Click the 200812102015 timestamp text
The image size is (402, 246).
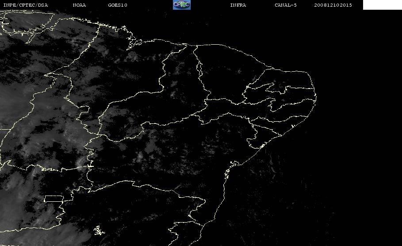coord(333,5)
